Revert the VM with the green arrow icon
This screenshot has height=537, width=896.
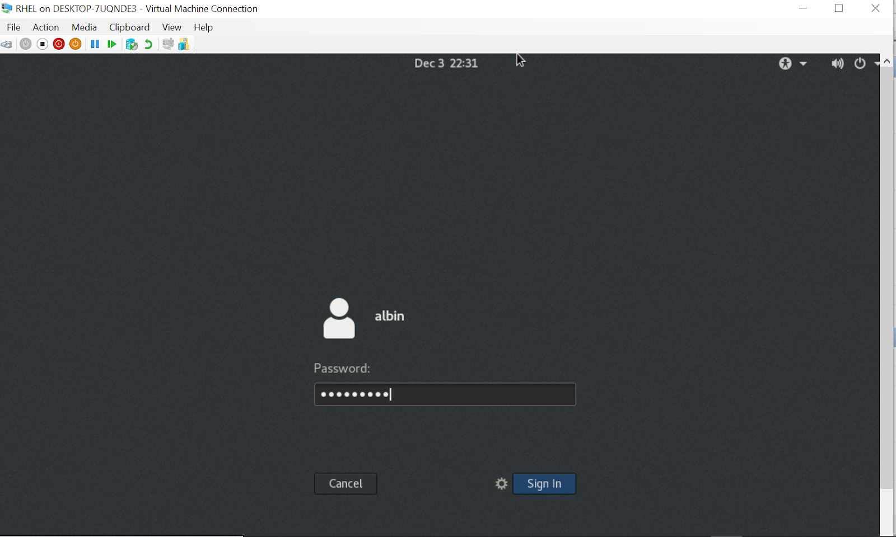pos(148,44)
